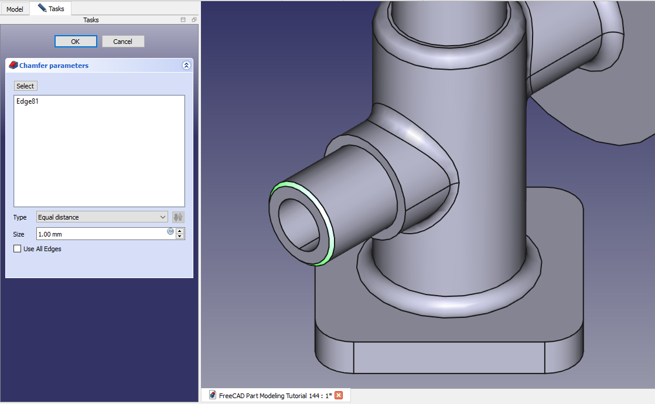Collapse the Chamfer parameters section
Viewport: 655px width, 404px height.
(x=186, y=66)
